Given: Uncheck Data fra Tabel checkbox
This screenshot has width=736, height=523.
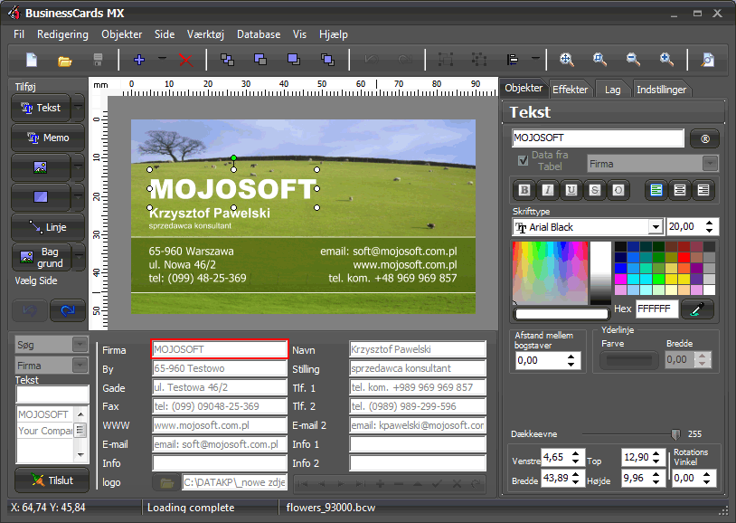Looking at the screenshot, I should click(523, 161).
